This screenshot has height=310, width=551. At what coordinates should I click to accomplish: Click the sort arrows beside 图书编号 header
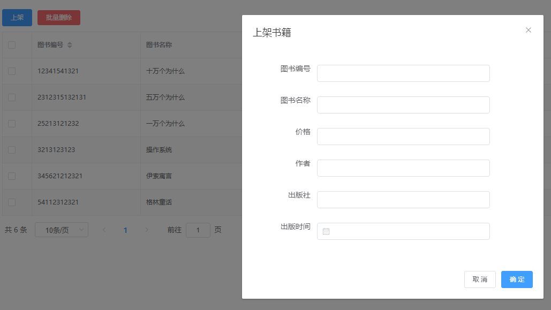70,45
